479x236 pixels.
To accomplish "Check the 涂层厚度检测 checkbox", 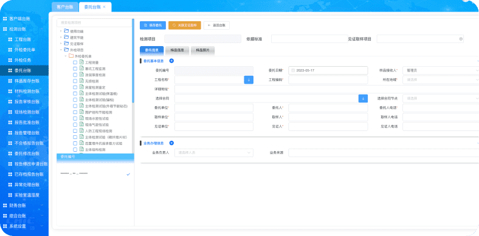I will (75, 75).
